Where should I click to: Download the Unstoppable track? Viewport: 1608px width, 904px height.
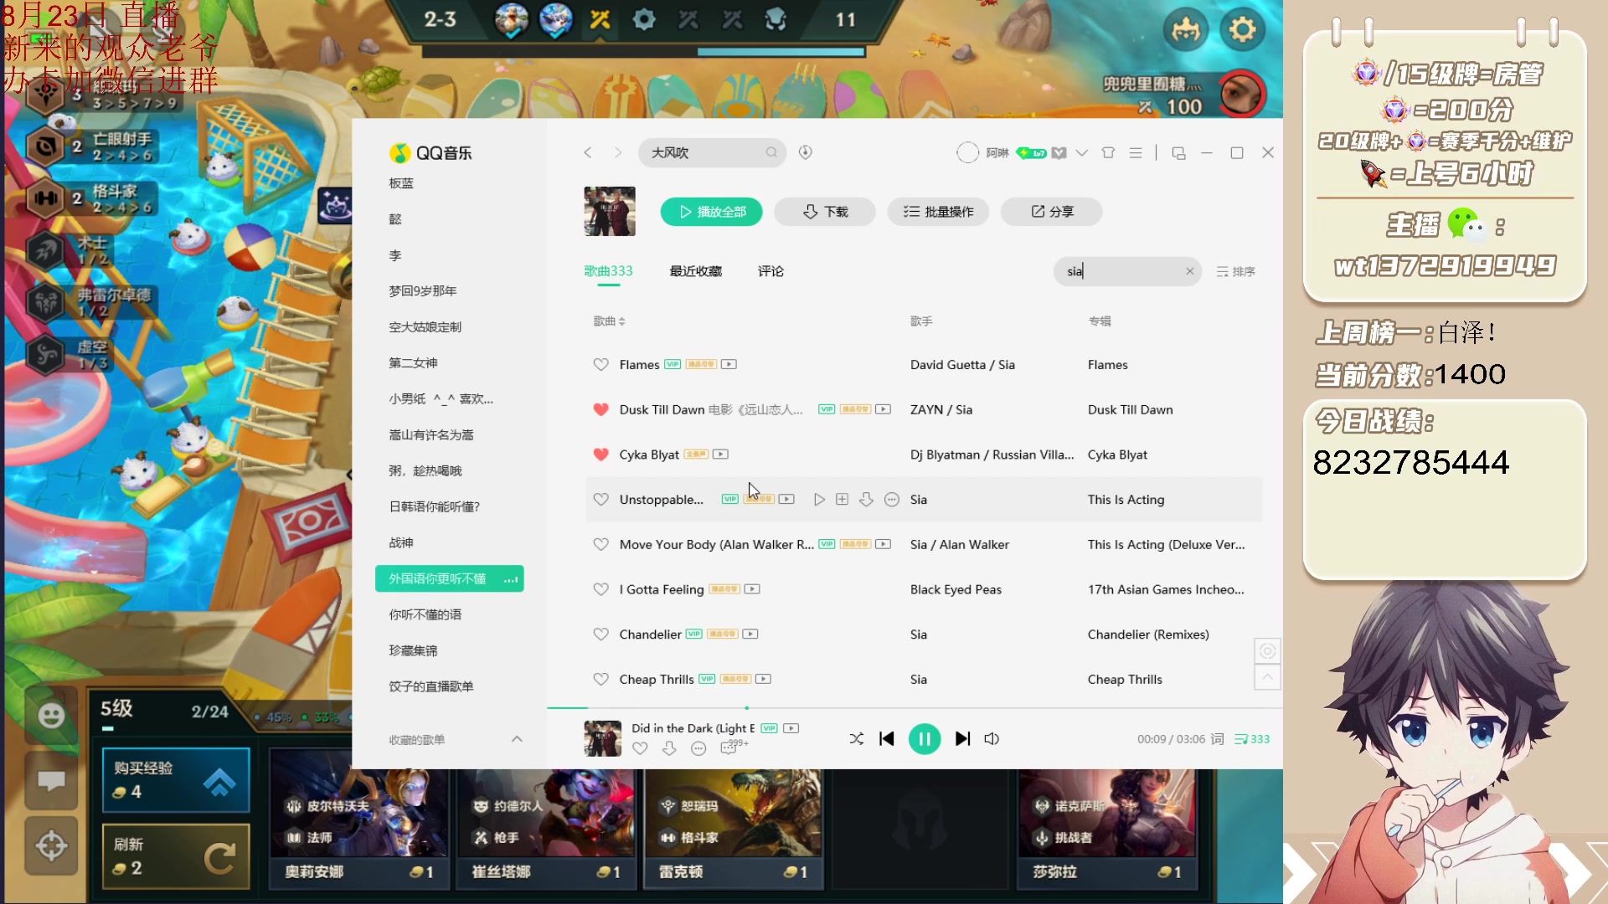(867, 500)
